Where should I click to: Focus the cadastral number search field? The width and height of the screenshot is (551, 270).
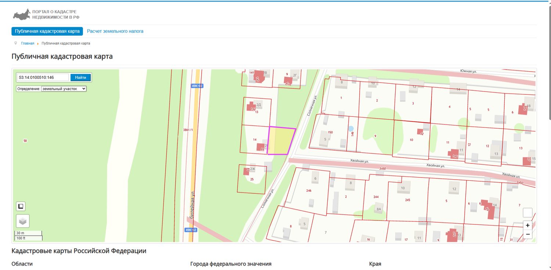[x=43, y=78]
